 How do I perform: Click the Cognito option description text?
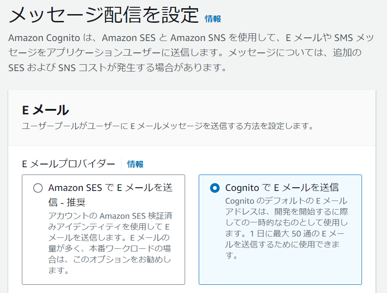(x=286, y=228)
